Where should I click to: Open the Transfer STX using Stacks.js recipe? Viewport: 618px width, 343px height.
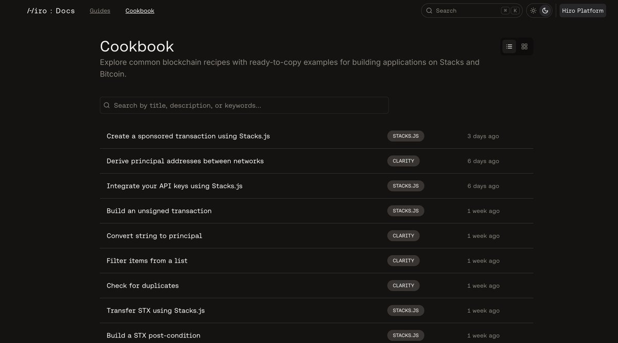pos(156,310)
